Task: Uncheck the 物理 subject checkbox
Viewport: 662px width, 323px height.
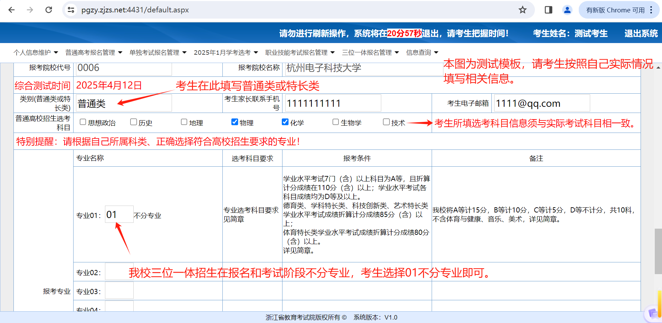Action: [x=235, y=122]
